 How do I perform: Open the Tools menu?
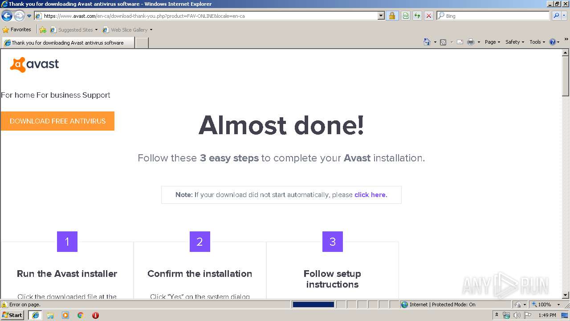tap(537, 42)
